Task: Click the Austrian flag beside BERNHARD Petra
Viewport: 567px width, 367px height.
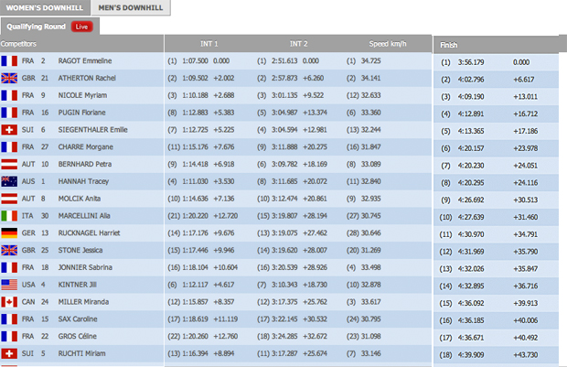Action: pos(9,164)
